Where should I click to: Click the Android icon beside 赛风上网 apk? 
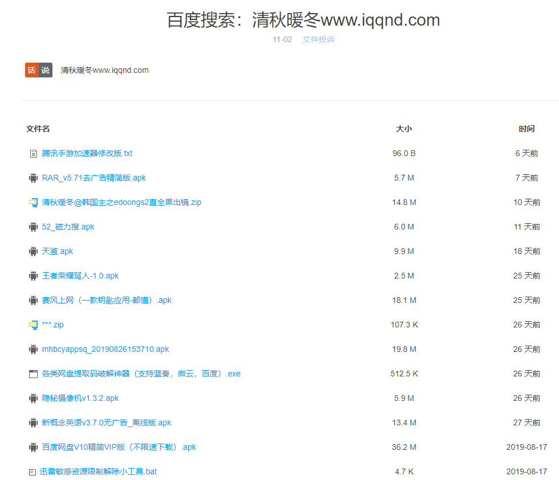pyautogui.click(x=33, y=301)
